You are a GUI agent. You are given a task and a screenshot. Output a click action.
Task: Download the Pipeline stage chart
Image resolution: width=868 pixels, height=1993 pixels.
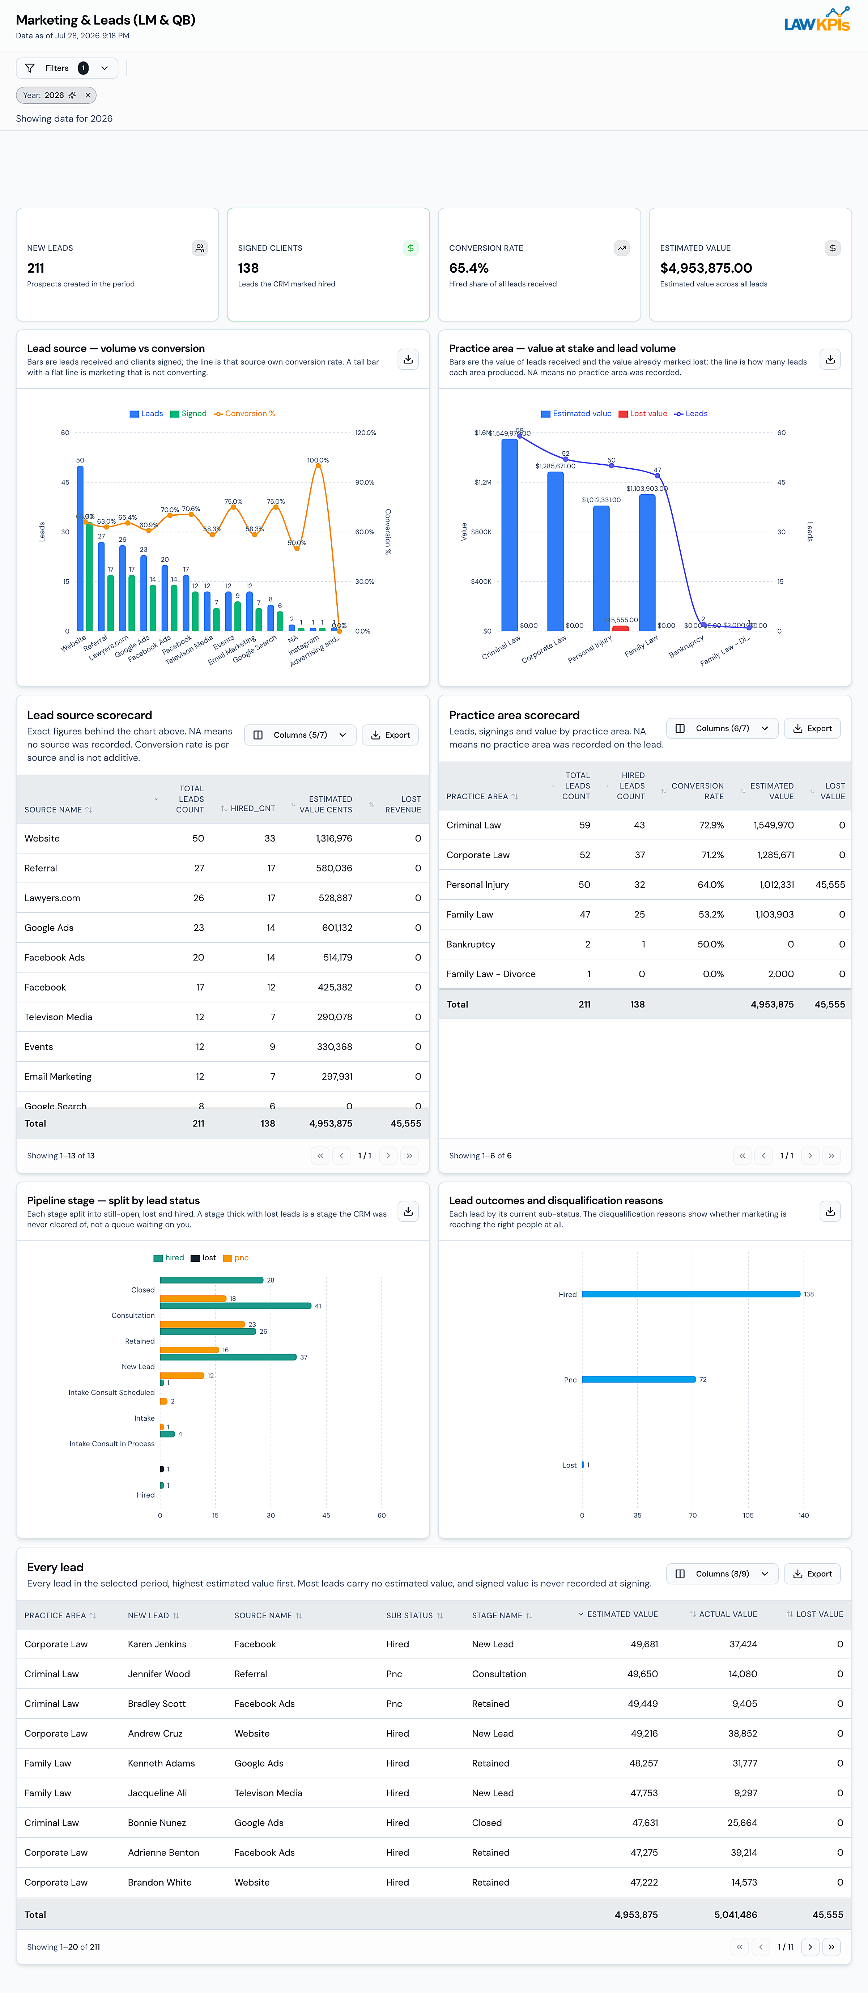click(408, 1211)
